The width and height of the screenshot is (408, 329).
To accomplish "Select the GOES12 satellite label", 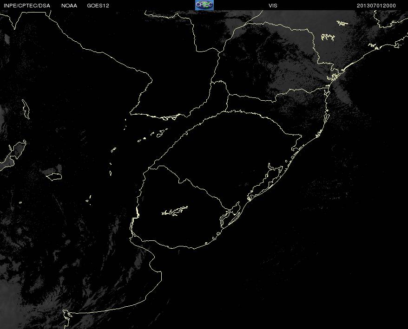I will coord(98,6).
